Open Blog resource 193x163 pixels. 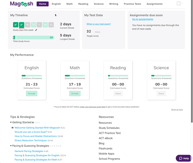101,143
